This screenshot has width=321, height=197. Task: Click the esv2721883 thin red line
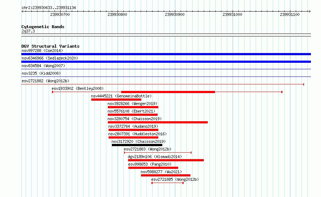click(x=158, y=153)
